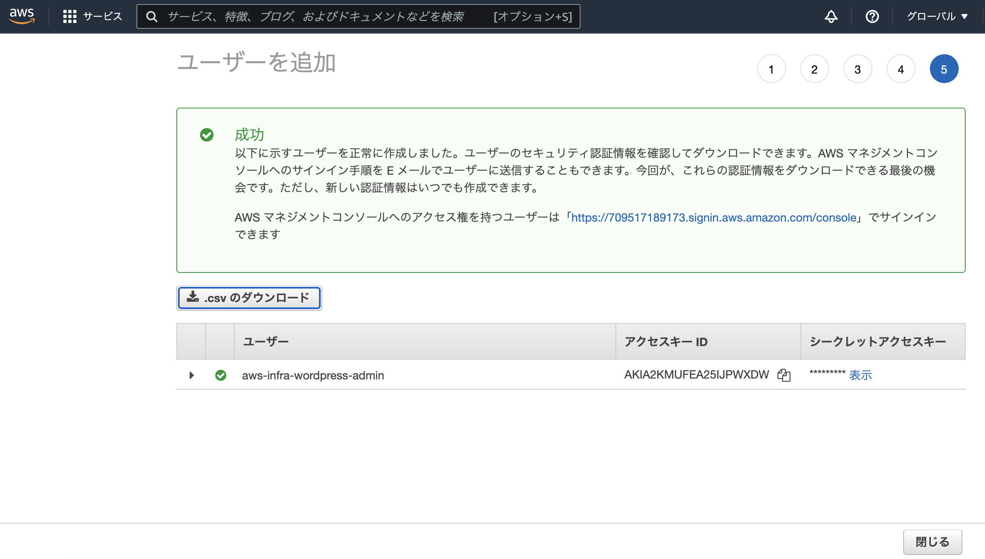
Task: Open the サービス grid menu icon
Action: coord(70,16)
